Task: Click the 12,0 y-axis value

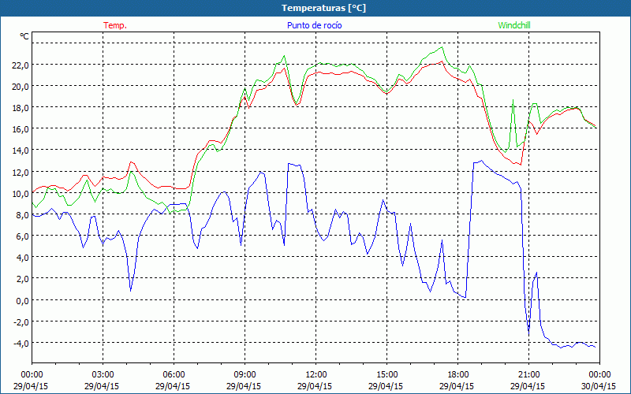Action: tap(21, 172)
